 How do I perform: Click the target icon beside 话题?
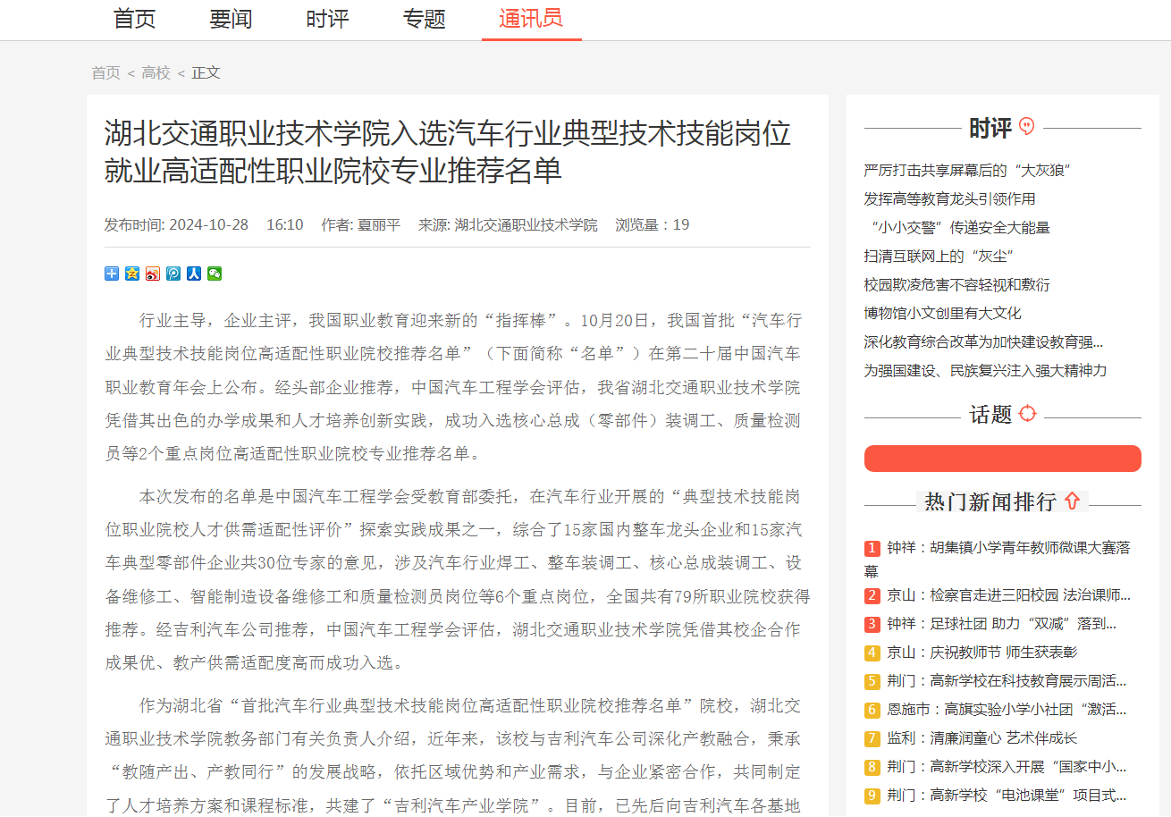1027,414
